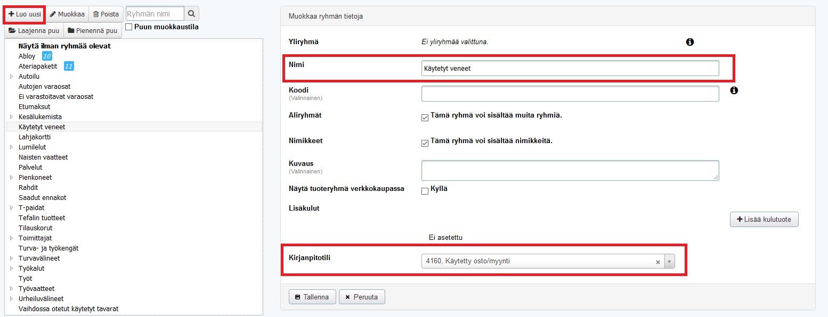This screenshot has width=828, height=317.
Task: Open the Kirjanpitotili dropdown arrow
Action: coord(670,262)
